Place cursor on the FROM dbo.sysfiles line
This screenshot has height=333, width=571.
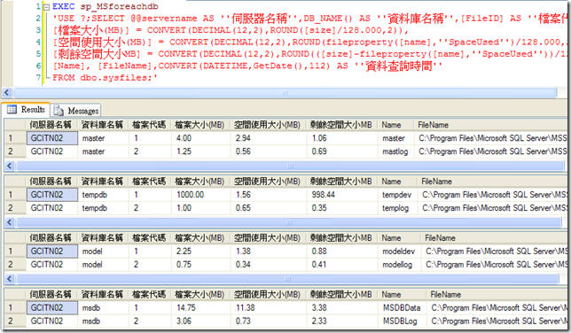click(x=105, y=78)
